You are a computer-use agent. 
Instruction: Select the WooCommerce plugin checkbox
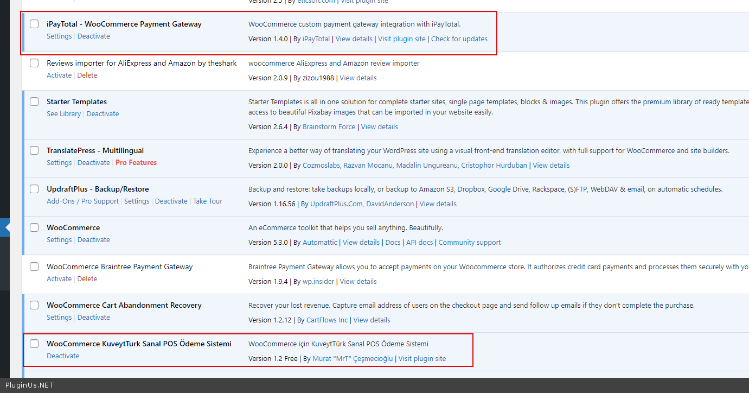34,227
